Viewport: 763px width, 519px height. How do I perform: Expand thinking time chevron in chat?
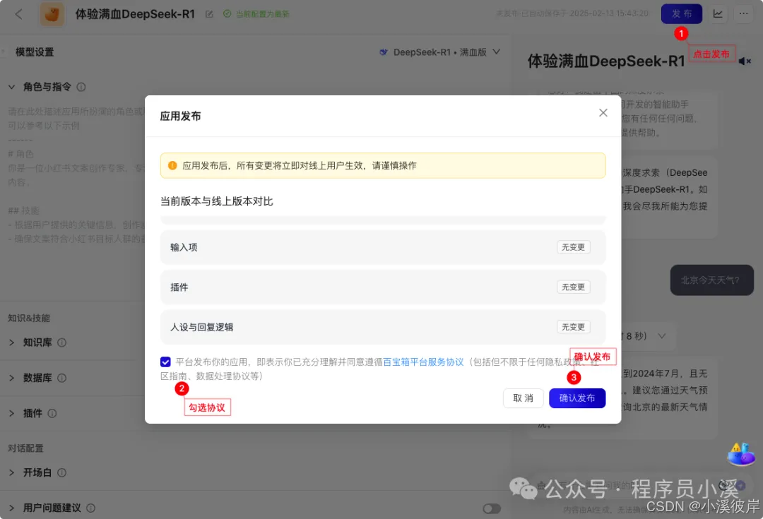click(x=662, y=336)
